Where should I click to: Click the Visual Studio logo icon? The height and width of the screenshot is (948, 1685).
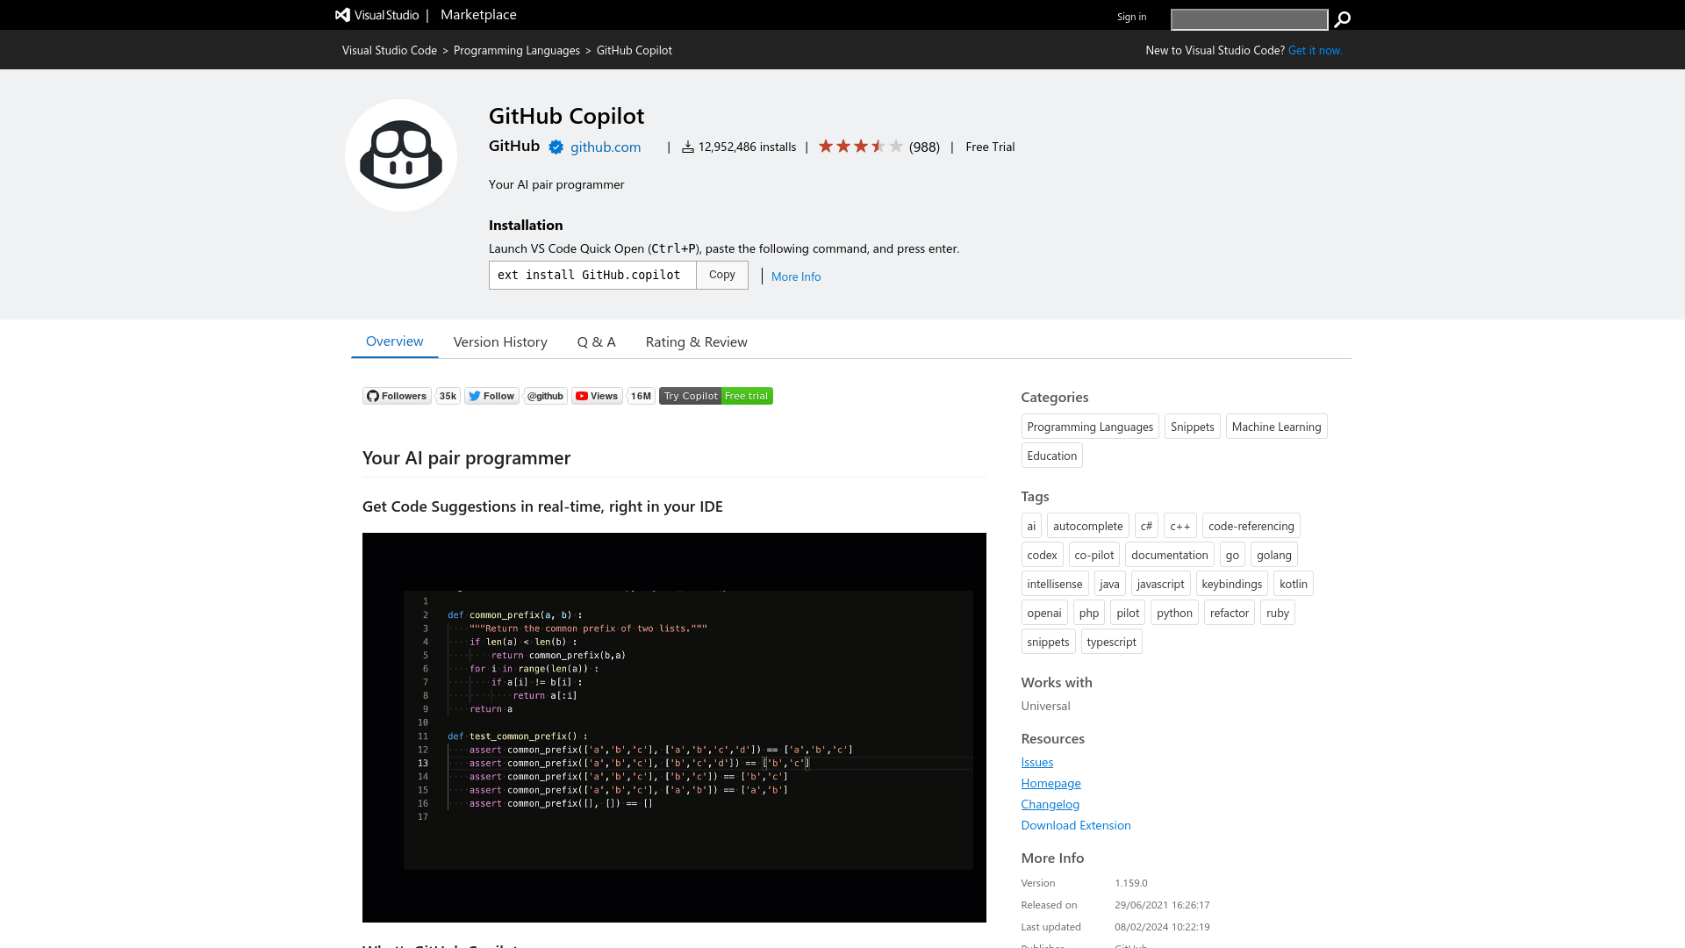click(343, 15)
